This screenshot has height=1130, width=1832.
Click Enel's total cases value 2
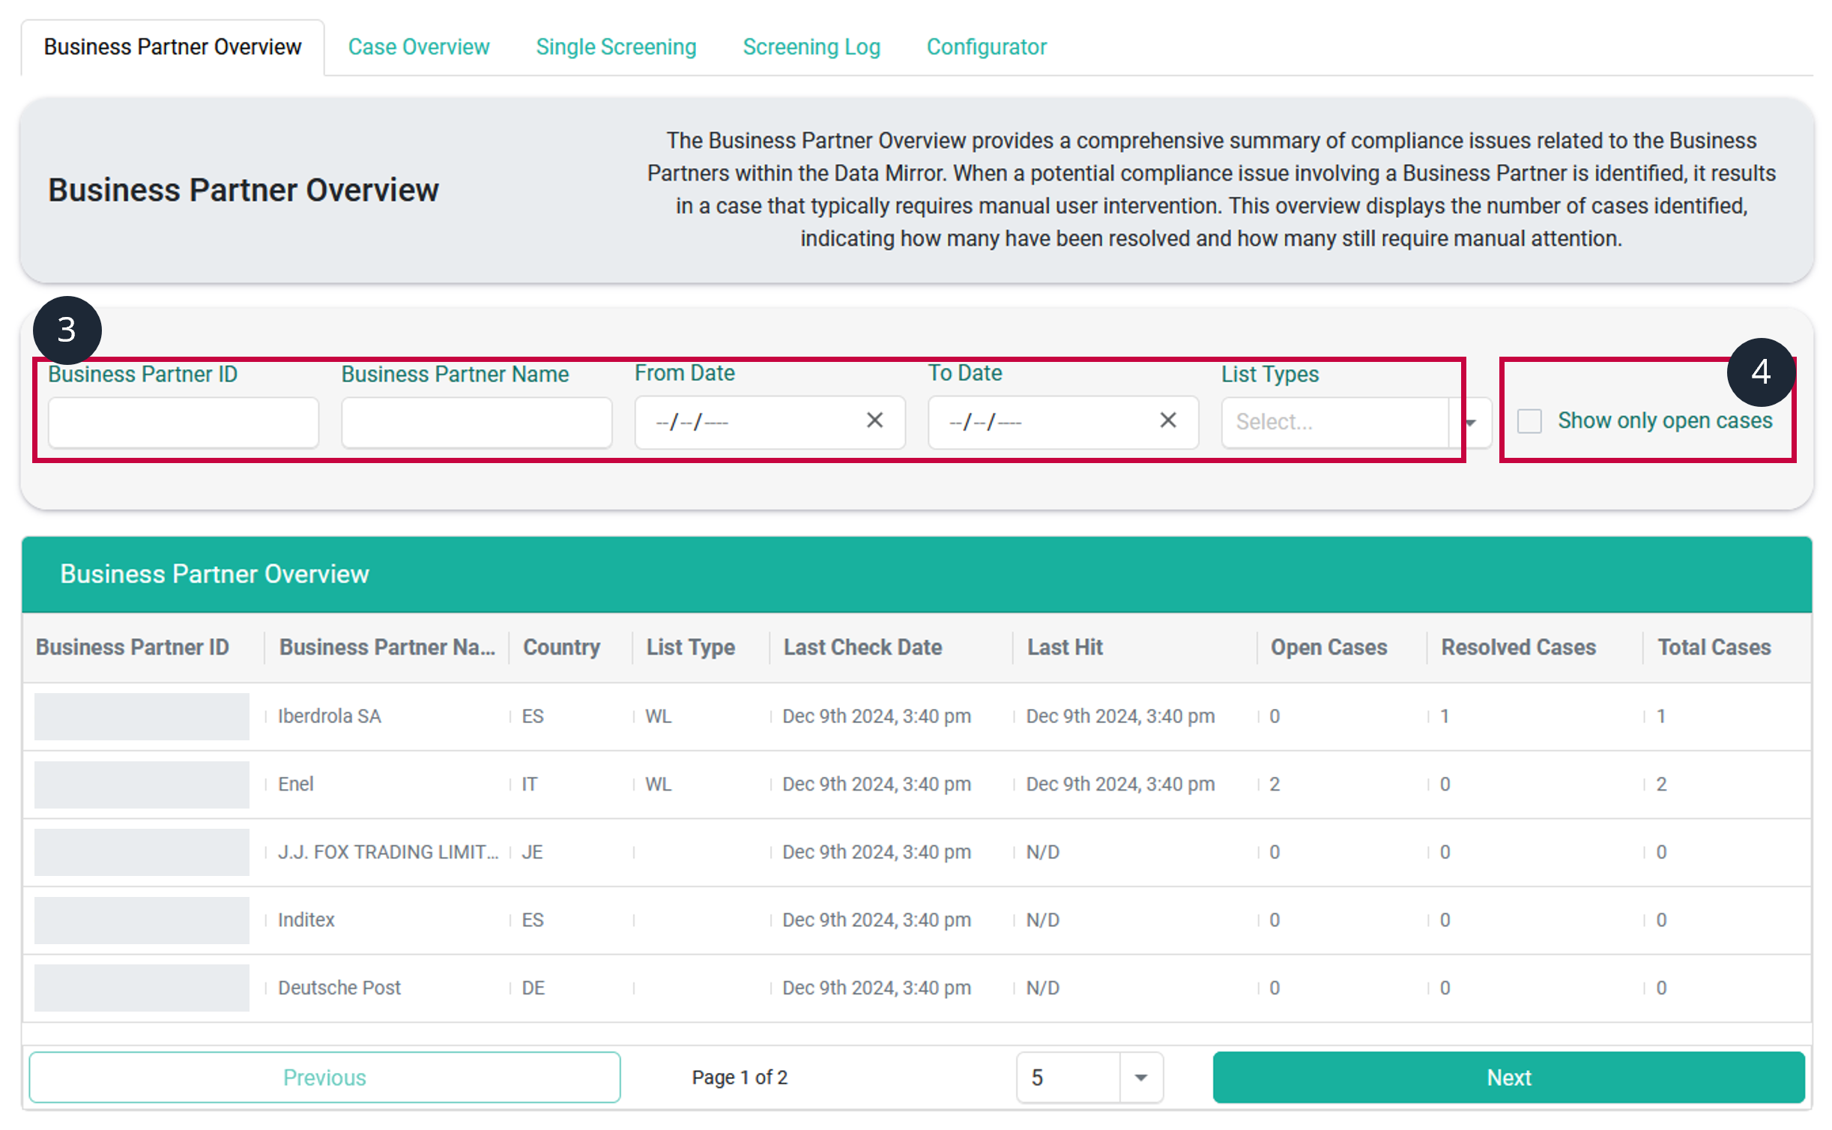(x=1661, y=785)
